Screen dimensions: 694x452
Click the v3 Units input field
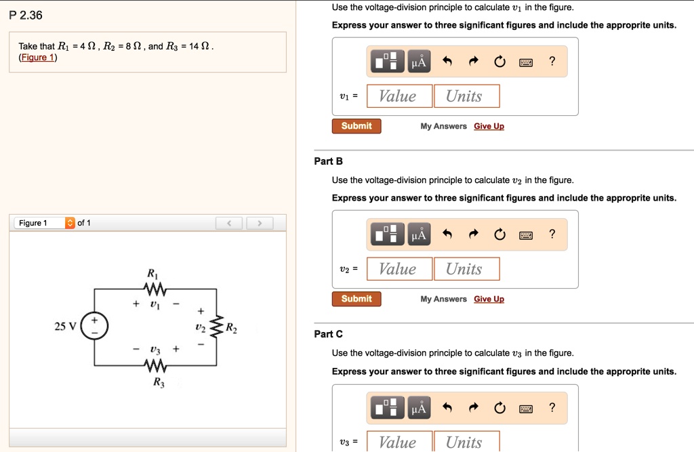(x=467, y=441)
